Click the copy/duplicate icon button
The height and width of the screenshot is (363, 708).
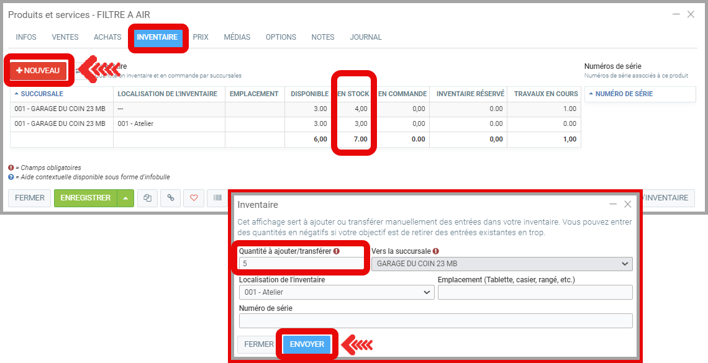[x=147, y=198]
